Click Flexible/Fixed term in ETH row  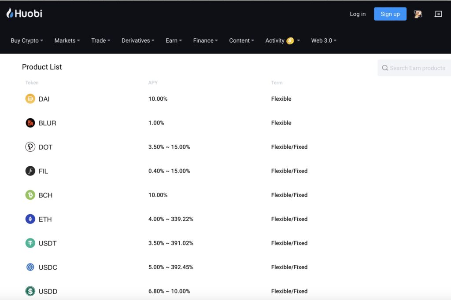click(x=289, y=219)
